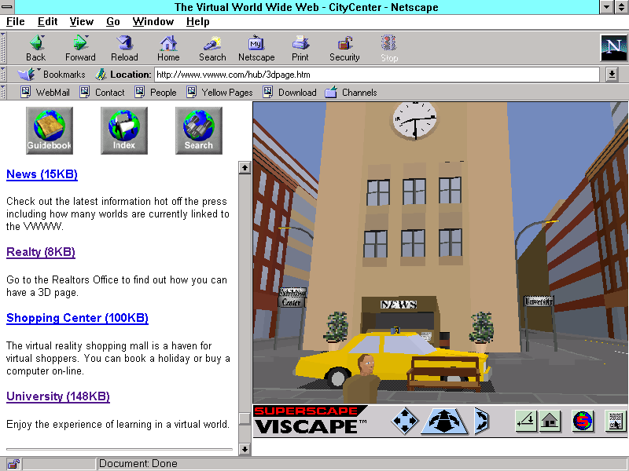This screenshot has height=471, width=629.
Task: Click the Superscape globe S button
Action: click(583, 421)
